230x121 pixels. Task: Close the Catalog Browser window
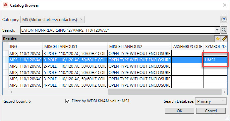pyautogui.click(x=224, y=5)
